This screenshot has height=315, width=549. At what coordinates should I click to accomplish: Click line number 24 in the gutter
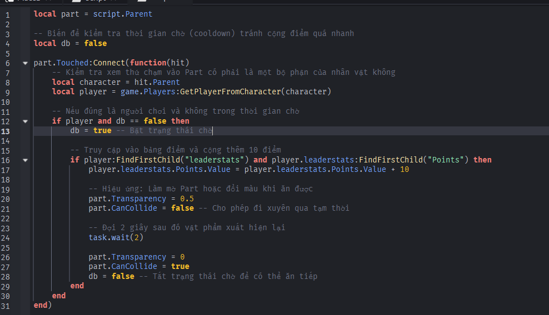click(6, 237)
